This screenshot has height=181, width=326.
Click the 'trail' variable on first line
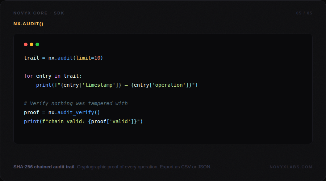click(x=32, y=58)
